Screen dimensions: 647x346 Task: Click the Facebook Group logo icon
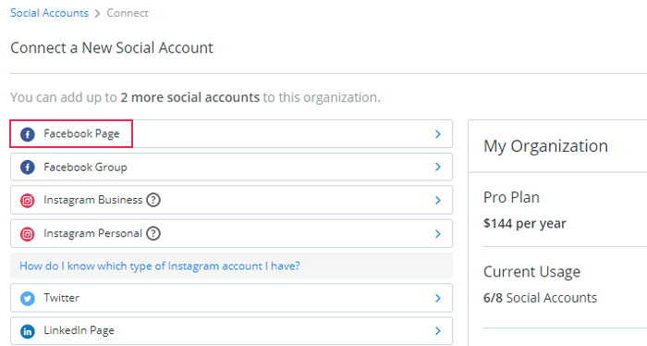click(28, 167)
